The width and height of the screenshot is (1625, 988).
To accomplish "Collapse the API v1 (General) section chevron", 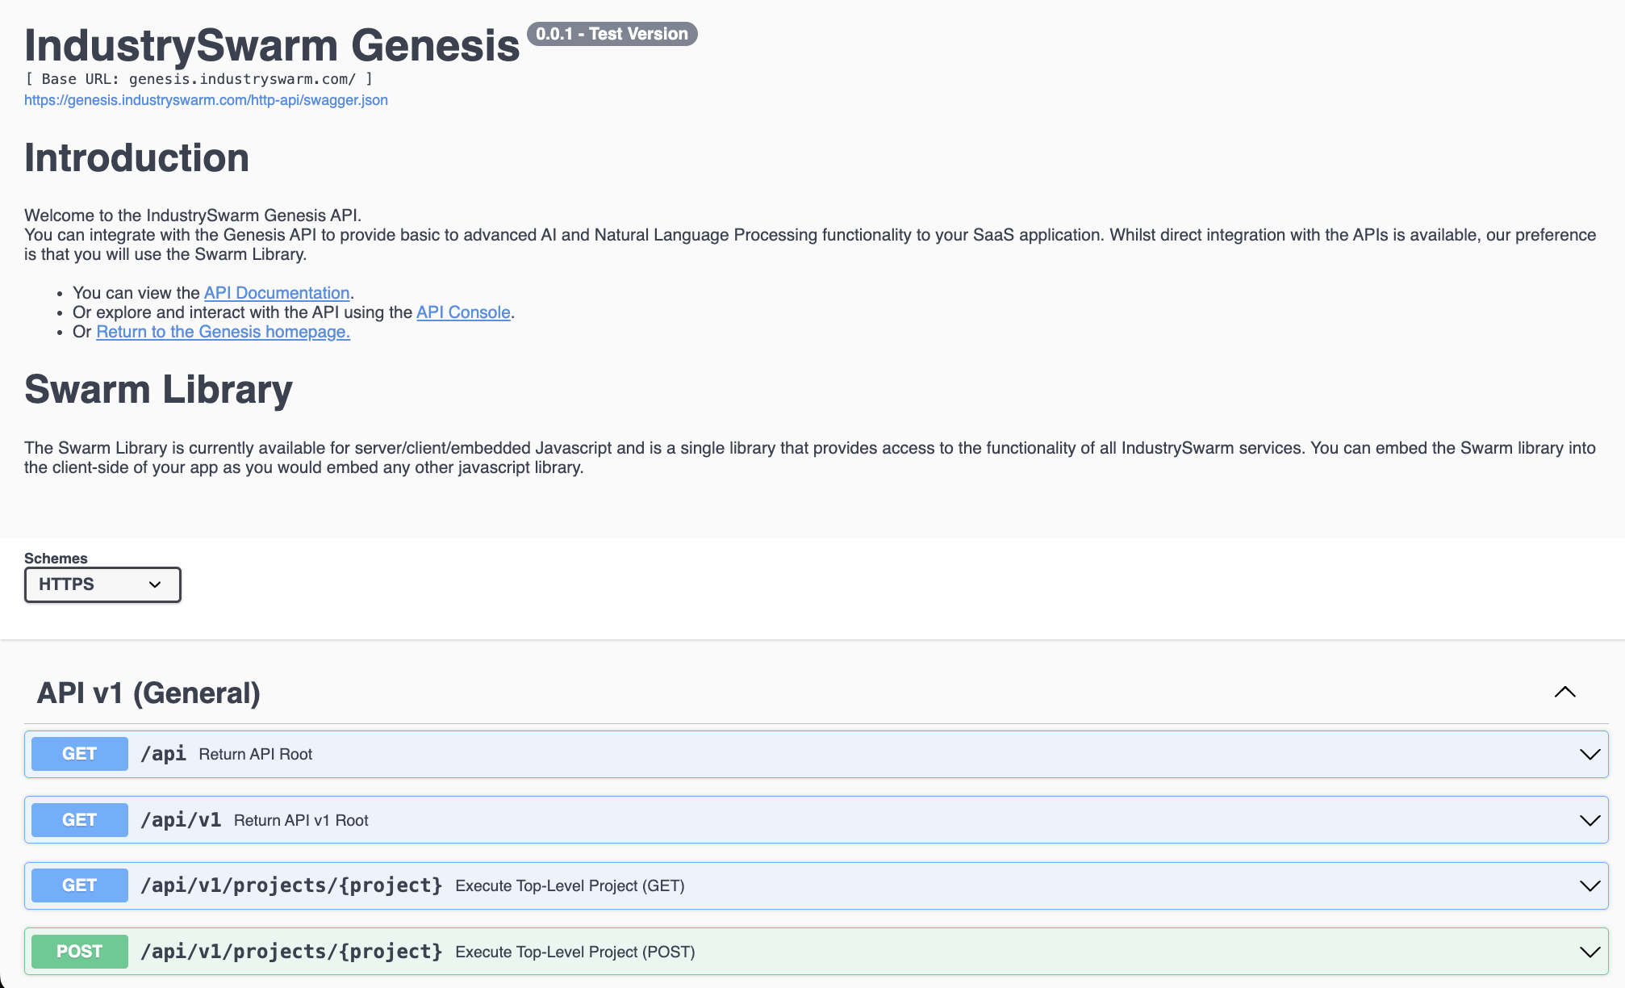I will pyautogui.click(x=1564, y=693).
